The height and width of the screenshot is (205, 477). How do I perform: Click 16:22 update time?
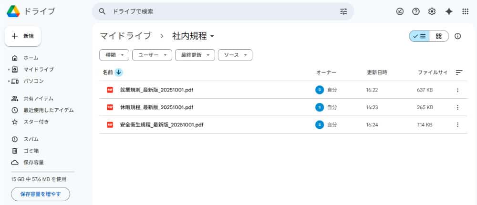pos(372,90)
